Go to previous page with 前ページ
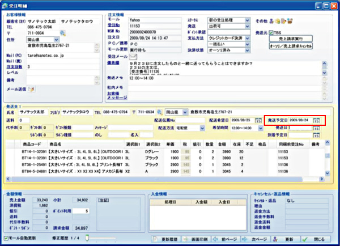This screenshot has width=340, height=246. [x=226, y=239]
